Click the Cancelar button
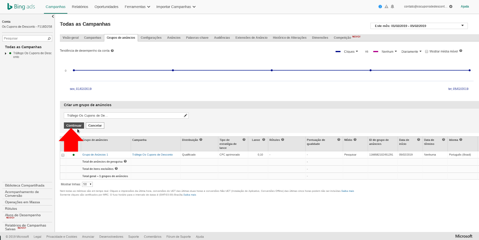 (95, 126)
